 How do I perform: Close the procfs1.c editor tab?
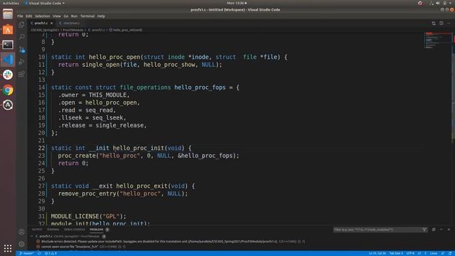(x=52, y=23)
